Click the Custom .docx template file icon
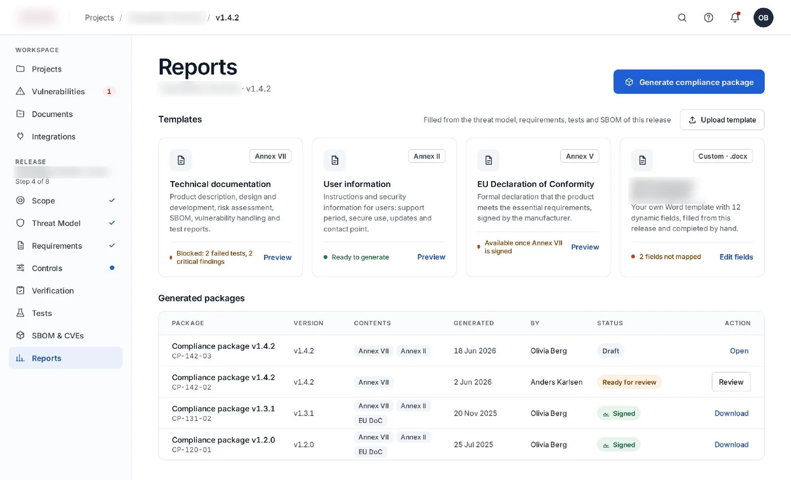This screenshot has width=791, height=480. tap(642, 160)
